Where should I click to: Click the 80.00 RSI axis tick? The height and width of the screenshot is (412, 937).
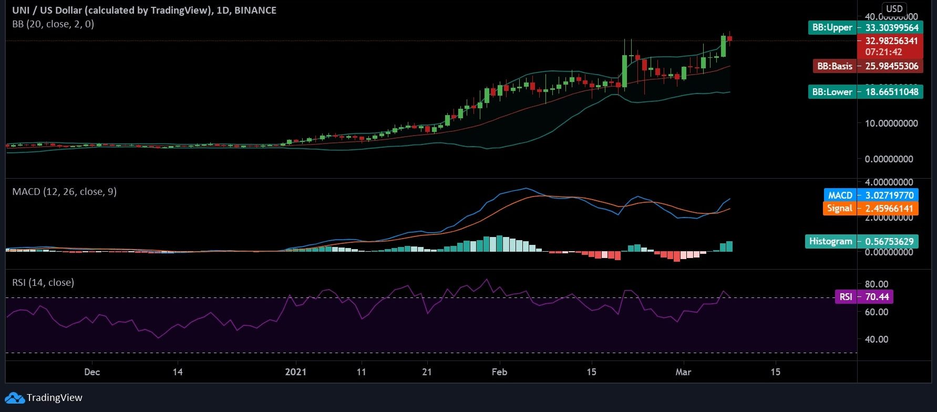click(x=877, y=284)
